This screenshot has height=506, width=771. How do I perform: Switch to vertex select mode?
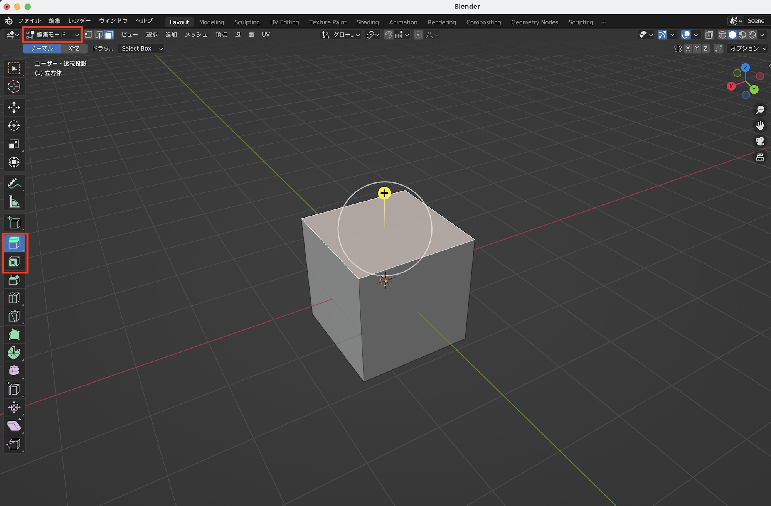tap(88, 35)
